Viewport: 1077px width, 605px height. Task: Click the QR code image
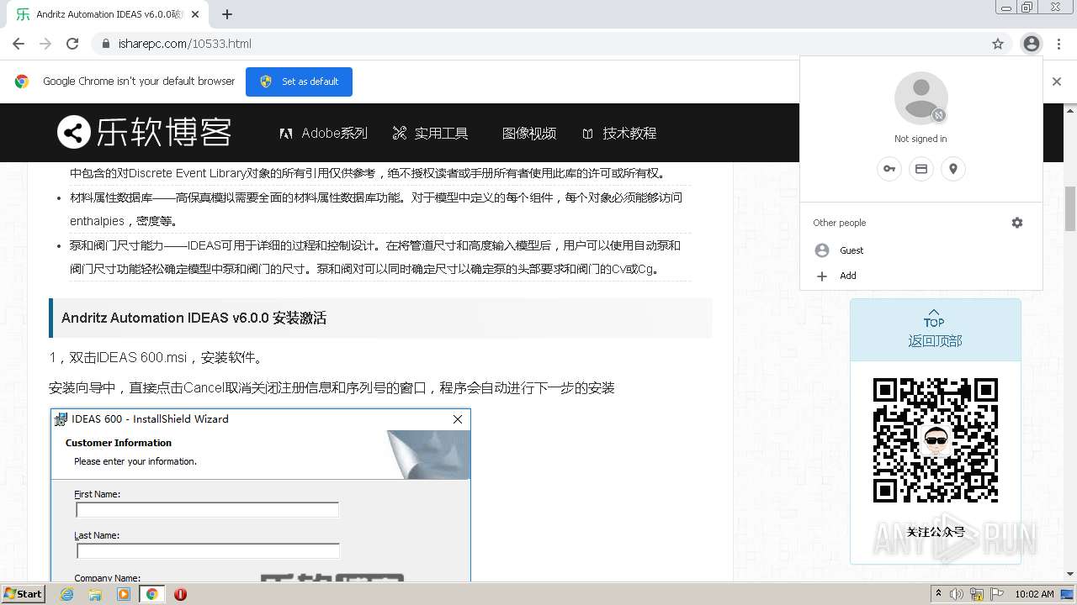pyautogui.click(x=936, y=440)
